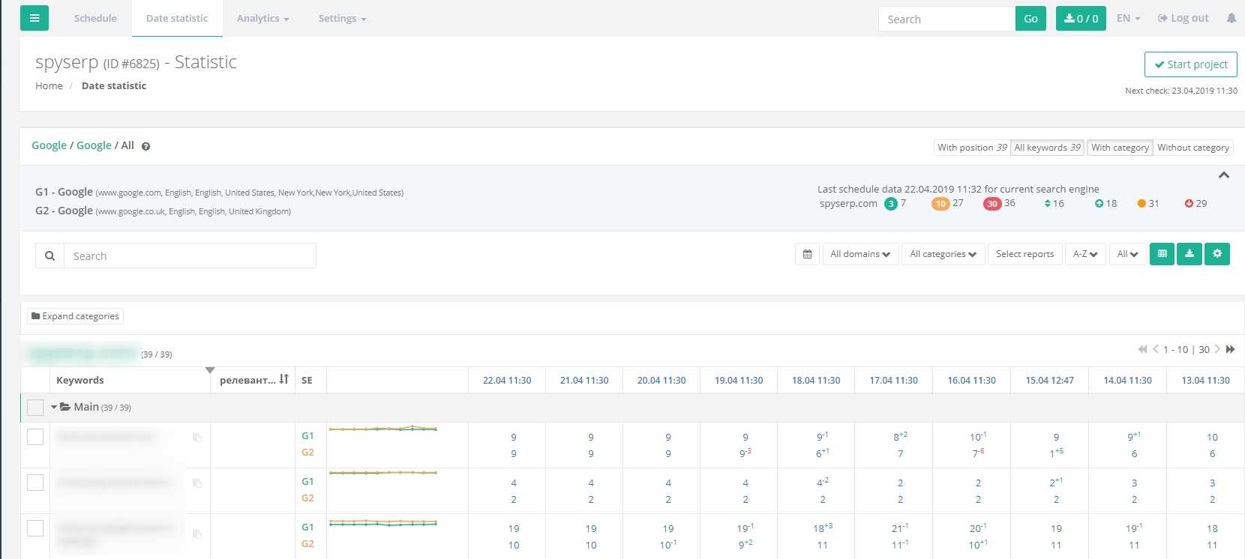Open the hamburger sidebar menu
The image size is (1245, 559).
tap(34, 18)
